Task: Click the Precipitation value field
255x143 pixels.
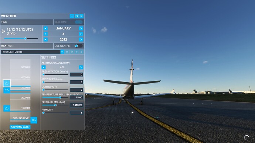Action: [76, 74]
